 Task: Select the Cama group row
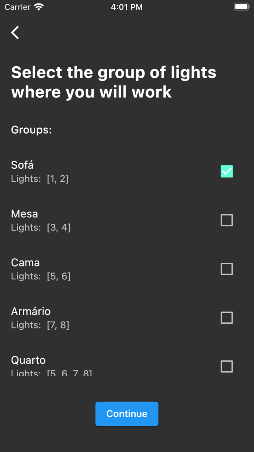click(25, 263)
